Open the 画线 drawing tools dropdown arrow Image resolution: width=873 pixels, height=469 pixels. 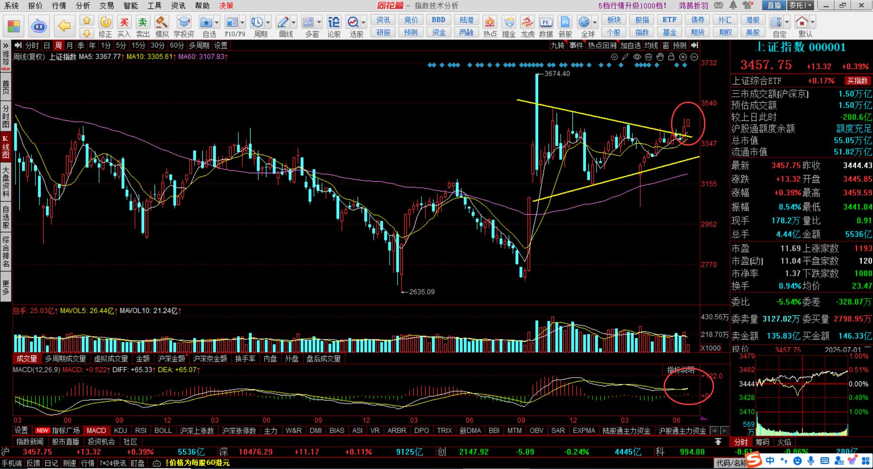293,22
